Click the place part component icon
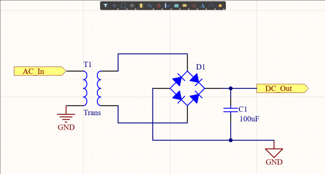Screen dimensions: 325x174 (x=141, y=6)
